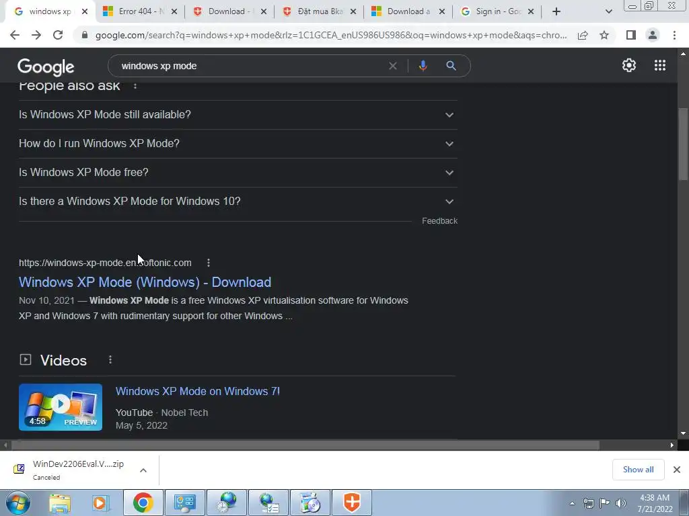Click the scroll down arrow
689x516 pixels.
683,433
